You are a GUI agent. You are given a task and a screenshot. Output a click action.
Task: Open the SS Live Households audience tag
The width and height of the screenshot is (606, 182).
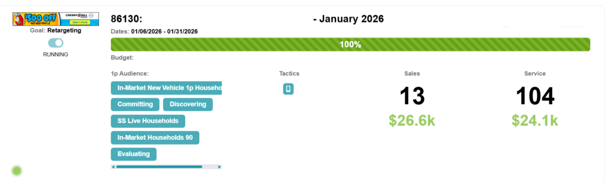(148, 121)
